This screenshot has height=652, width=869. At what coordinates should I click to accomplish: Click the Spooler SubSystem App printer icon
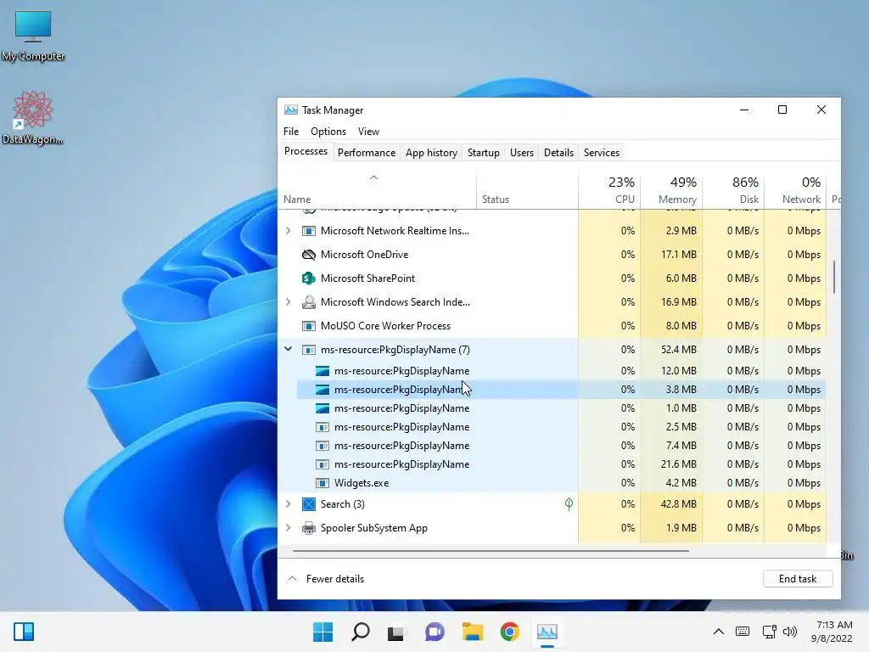click(309, 528)
